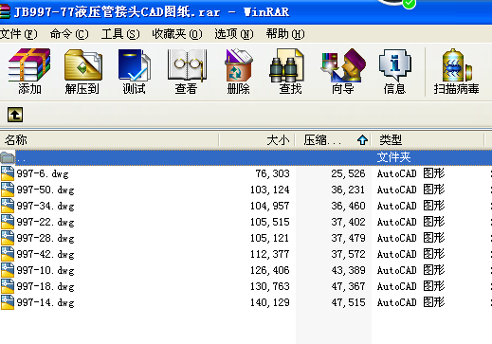Viewport: 492px width, 344px height.
Task: Click the Extract To (解压到) toolbar icon
Action: coord(83,65)
